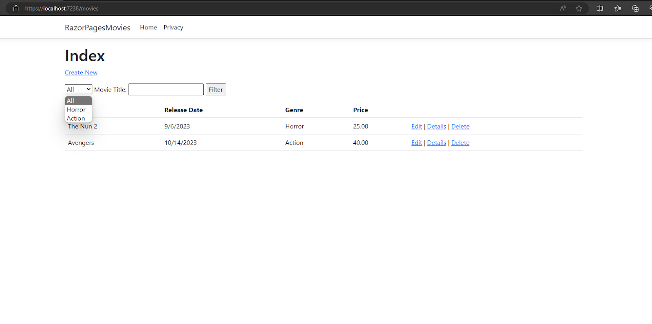Click the browser address bar URL
The image size is (652, 324).
coord(62,8)
